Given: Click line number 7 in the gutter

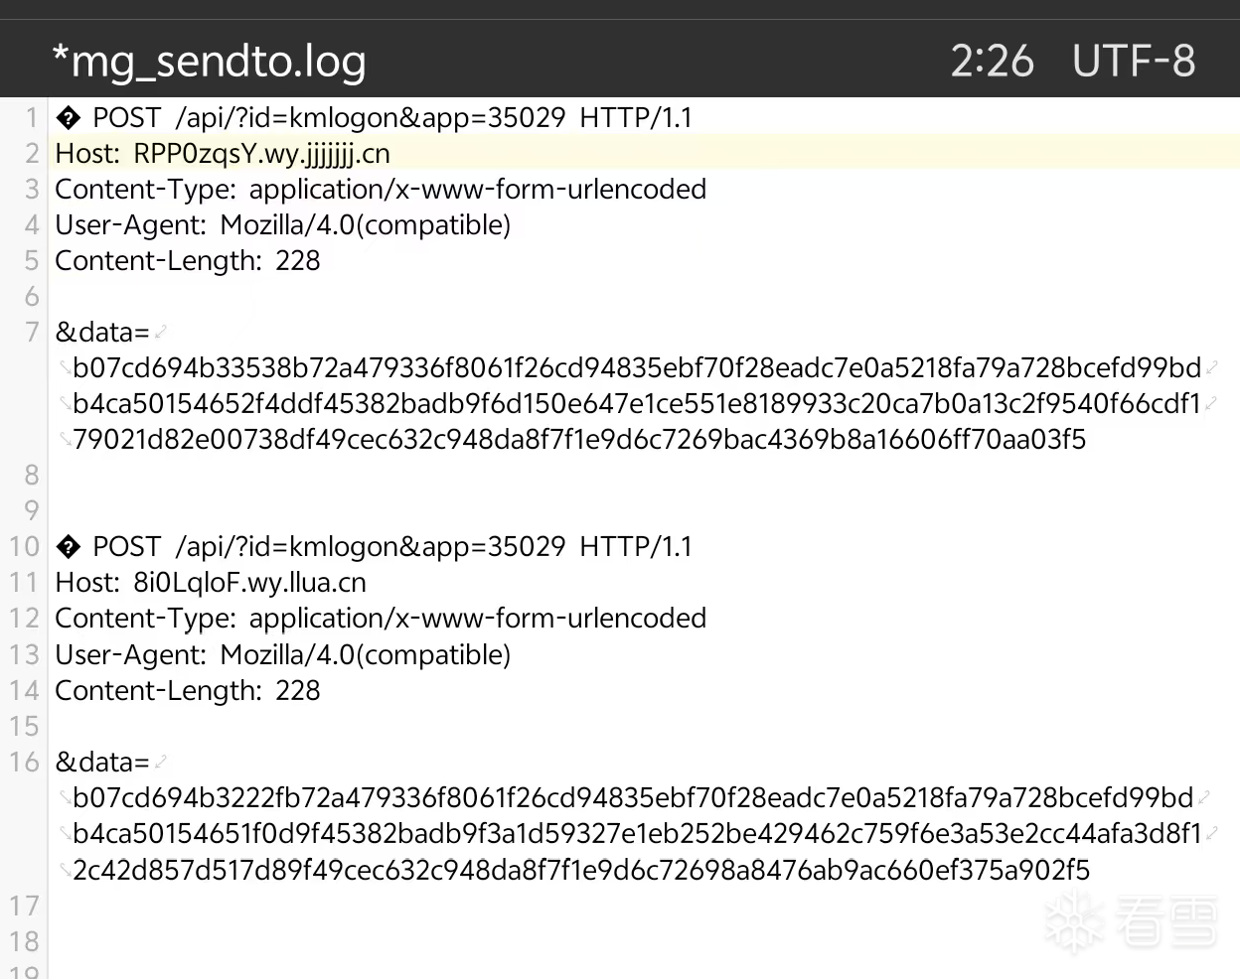Looking at the screenshot, I should [32, 333].
